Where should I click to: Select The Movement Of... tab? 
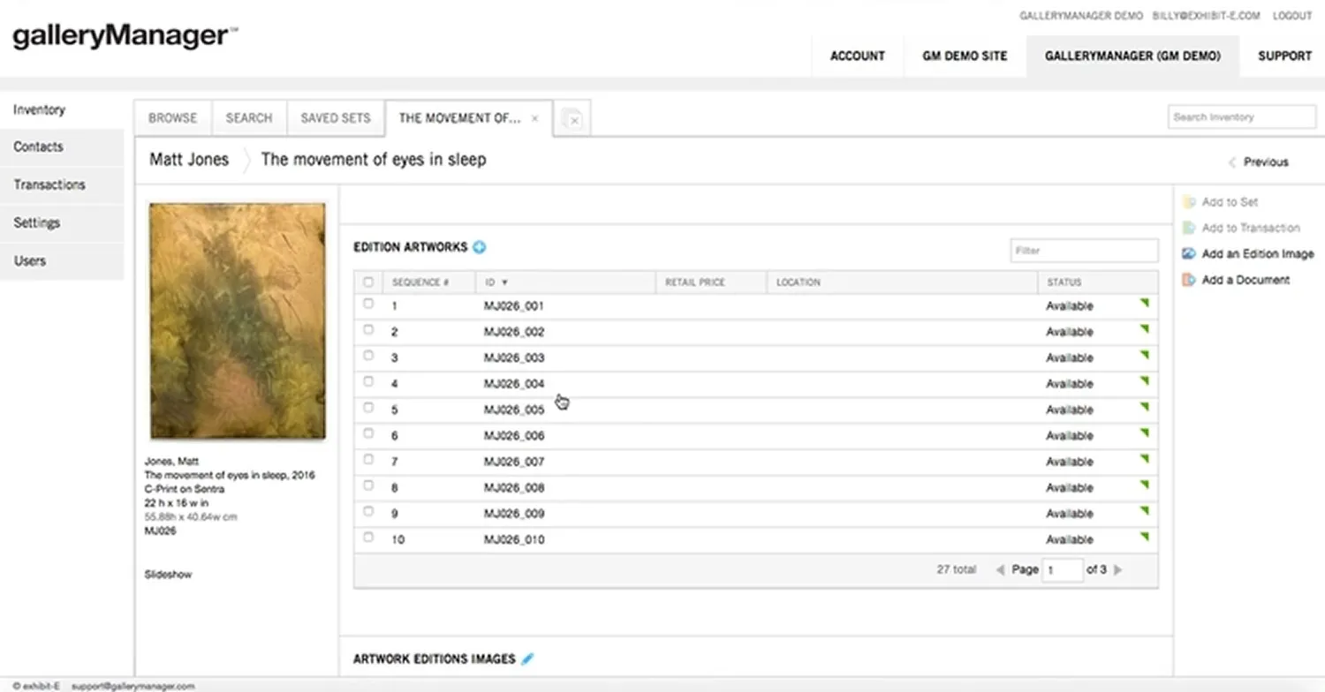pyautogui.click(x=459, y=118)
